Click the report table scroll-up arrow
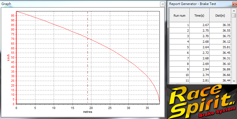 (234, 11)
